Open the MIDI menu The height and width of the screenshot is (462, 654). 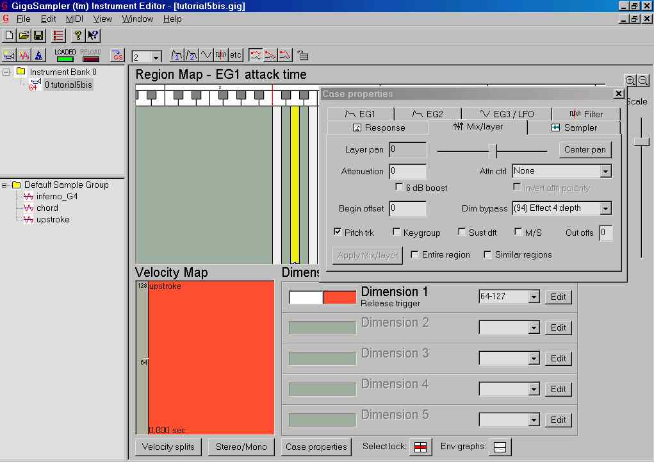point(74,19)
